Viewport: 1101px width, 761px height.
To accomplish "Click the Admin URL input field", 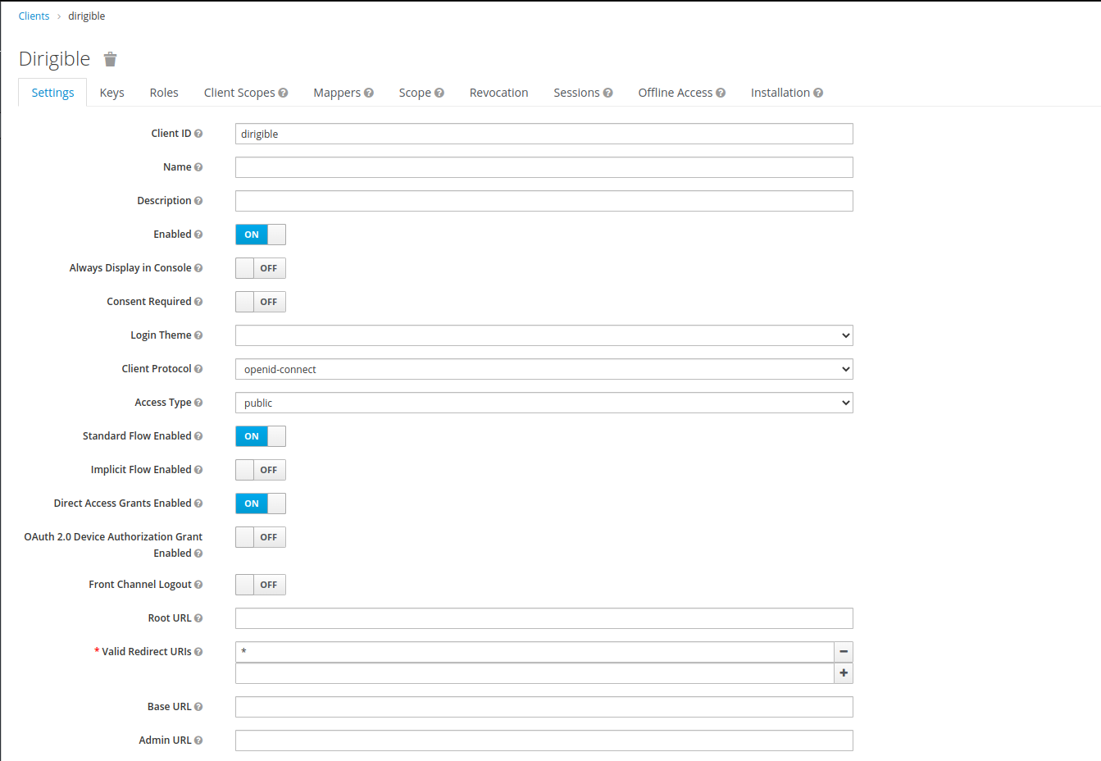I will pos(544,740).
